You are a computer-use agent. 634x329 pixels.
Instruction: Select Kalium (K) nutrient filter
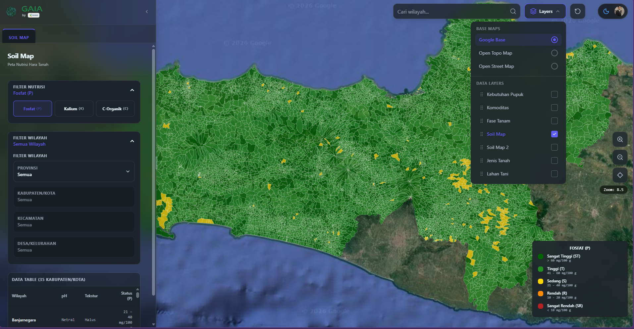(x=74, y=109)
